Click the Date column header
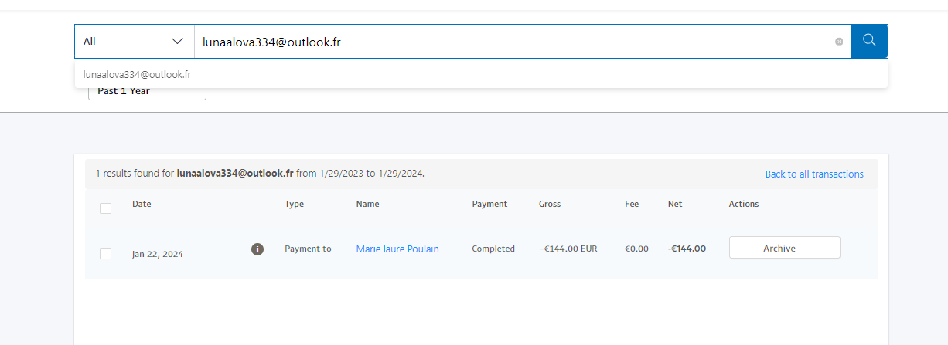 [142, 205]
